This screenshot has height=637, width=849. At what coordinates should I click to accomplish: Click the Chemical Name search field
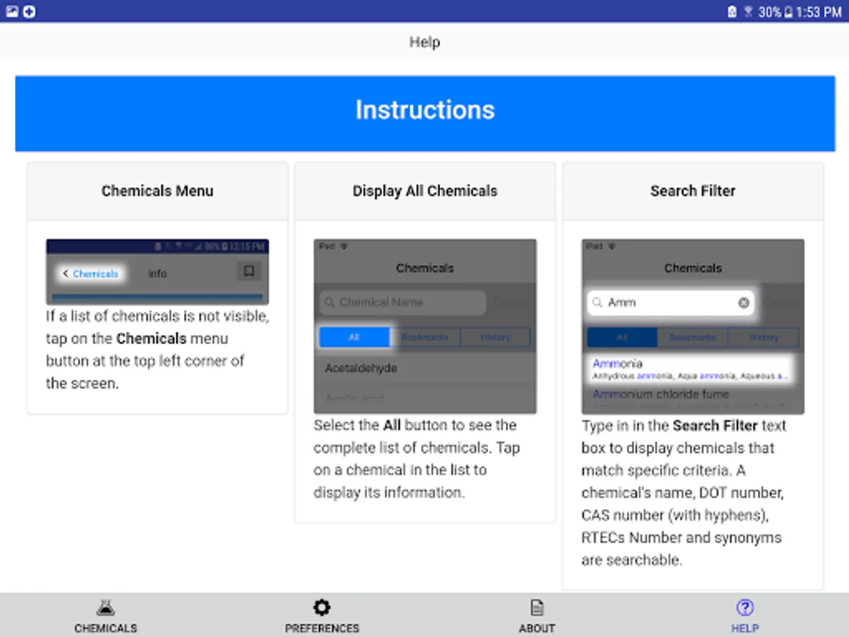[x=403, y=302]
